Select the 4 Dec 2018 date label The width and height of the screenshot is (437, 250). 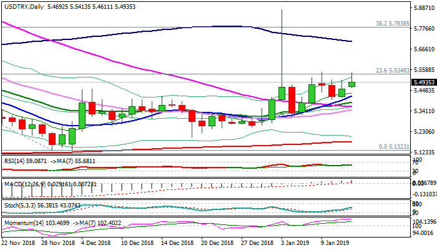(x=96, y=241)
